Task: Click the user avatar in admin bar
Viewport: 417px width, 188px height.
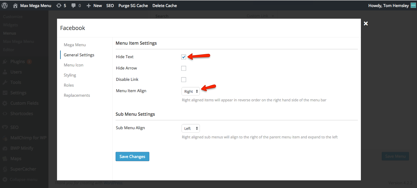Action: (x=413, y=6)
